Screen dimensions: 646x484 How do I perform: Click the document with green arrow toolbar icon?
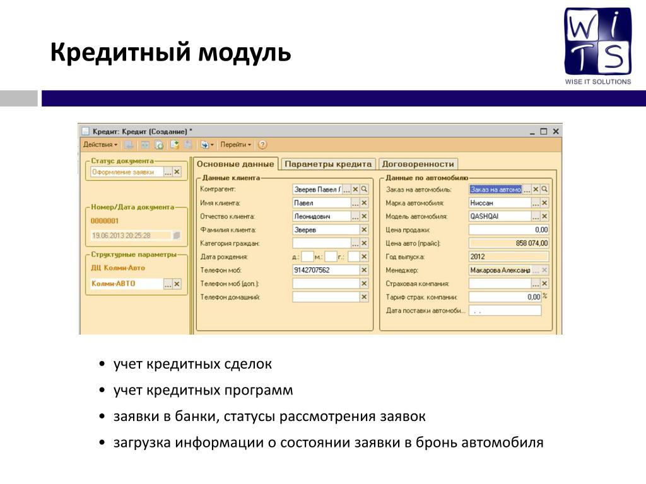click(175, 145)
